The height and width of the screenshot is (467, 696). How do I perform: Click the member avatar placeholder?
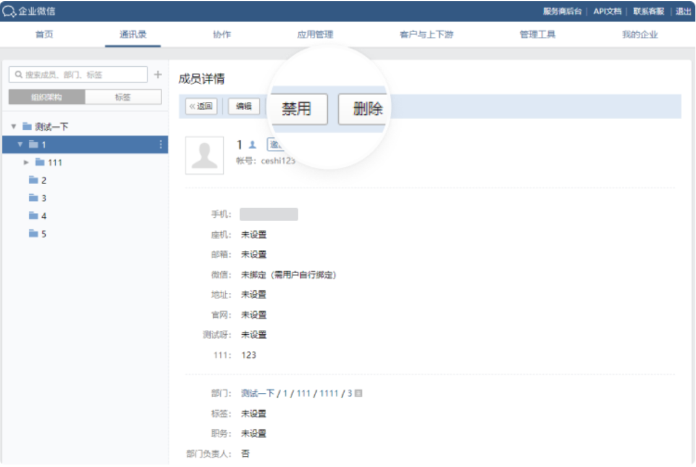pos(205,155)
